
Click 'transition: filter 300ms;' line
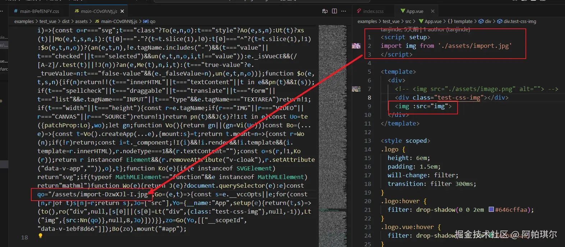coord(432,184)
